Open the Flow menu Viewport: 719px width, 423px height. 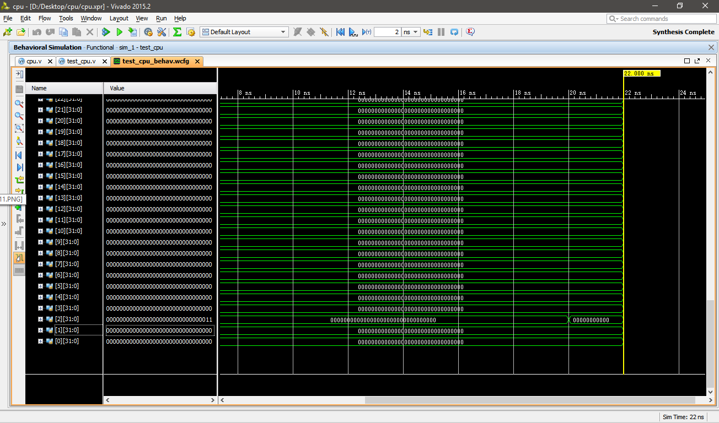coord(45,18)
